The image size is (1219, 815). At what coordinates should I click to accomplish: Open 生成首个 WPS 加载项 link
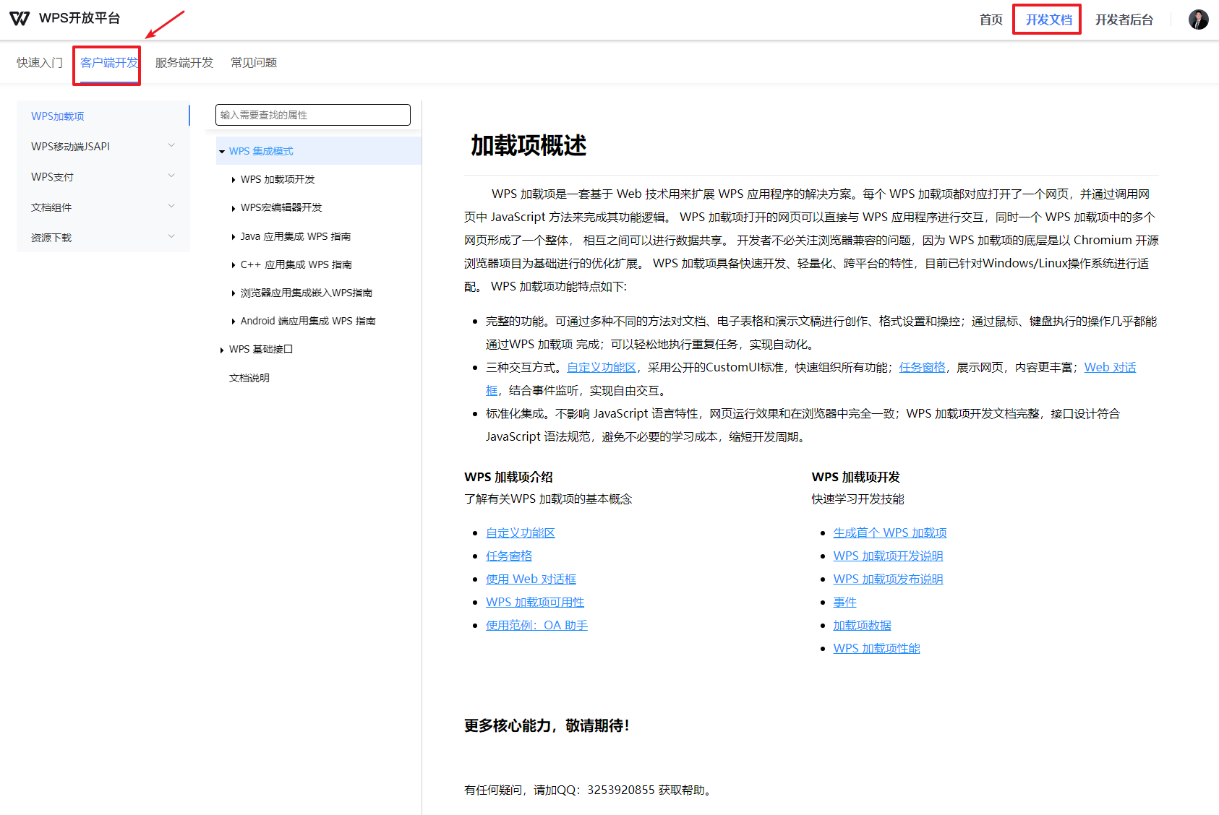pyautogui.click(x=889, y=532)
